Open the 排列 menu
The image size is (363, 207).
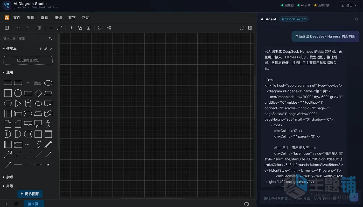coord(58,18)
